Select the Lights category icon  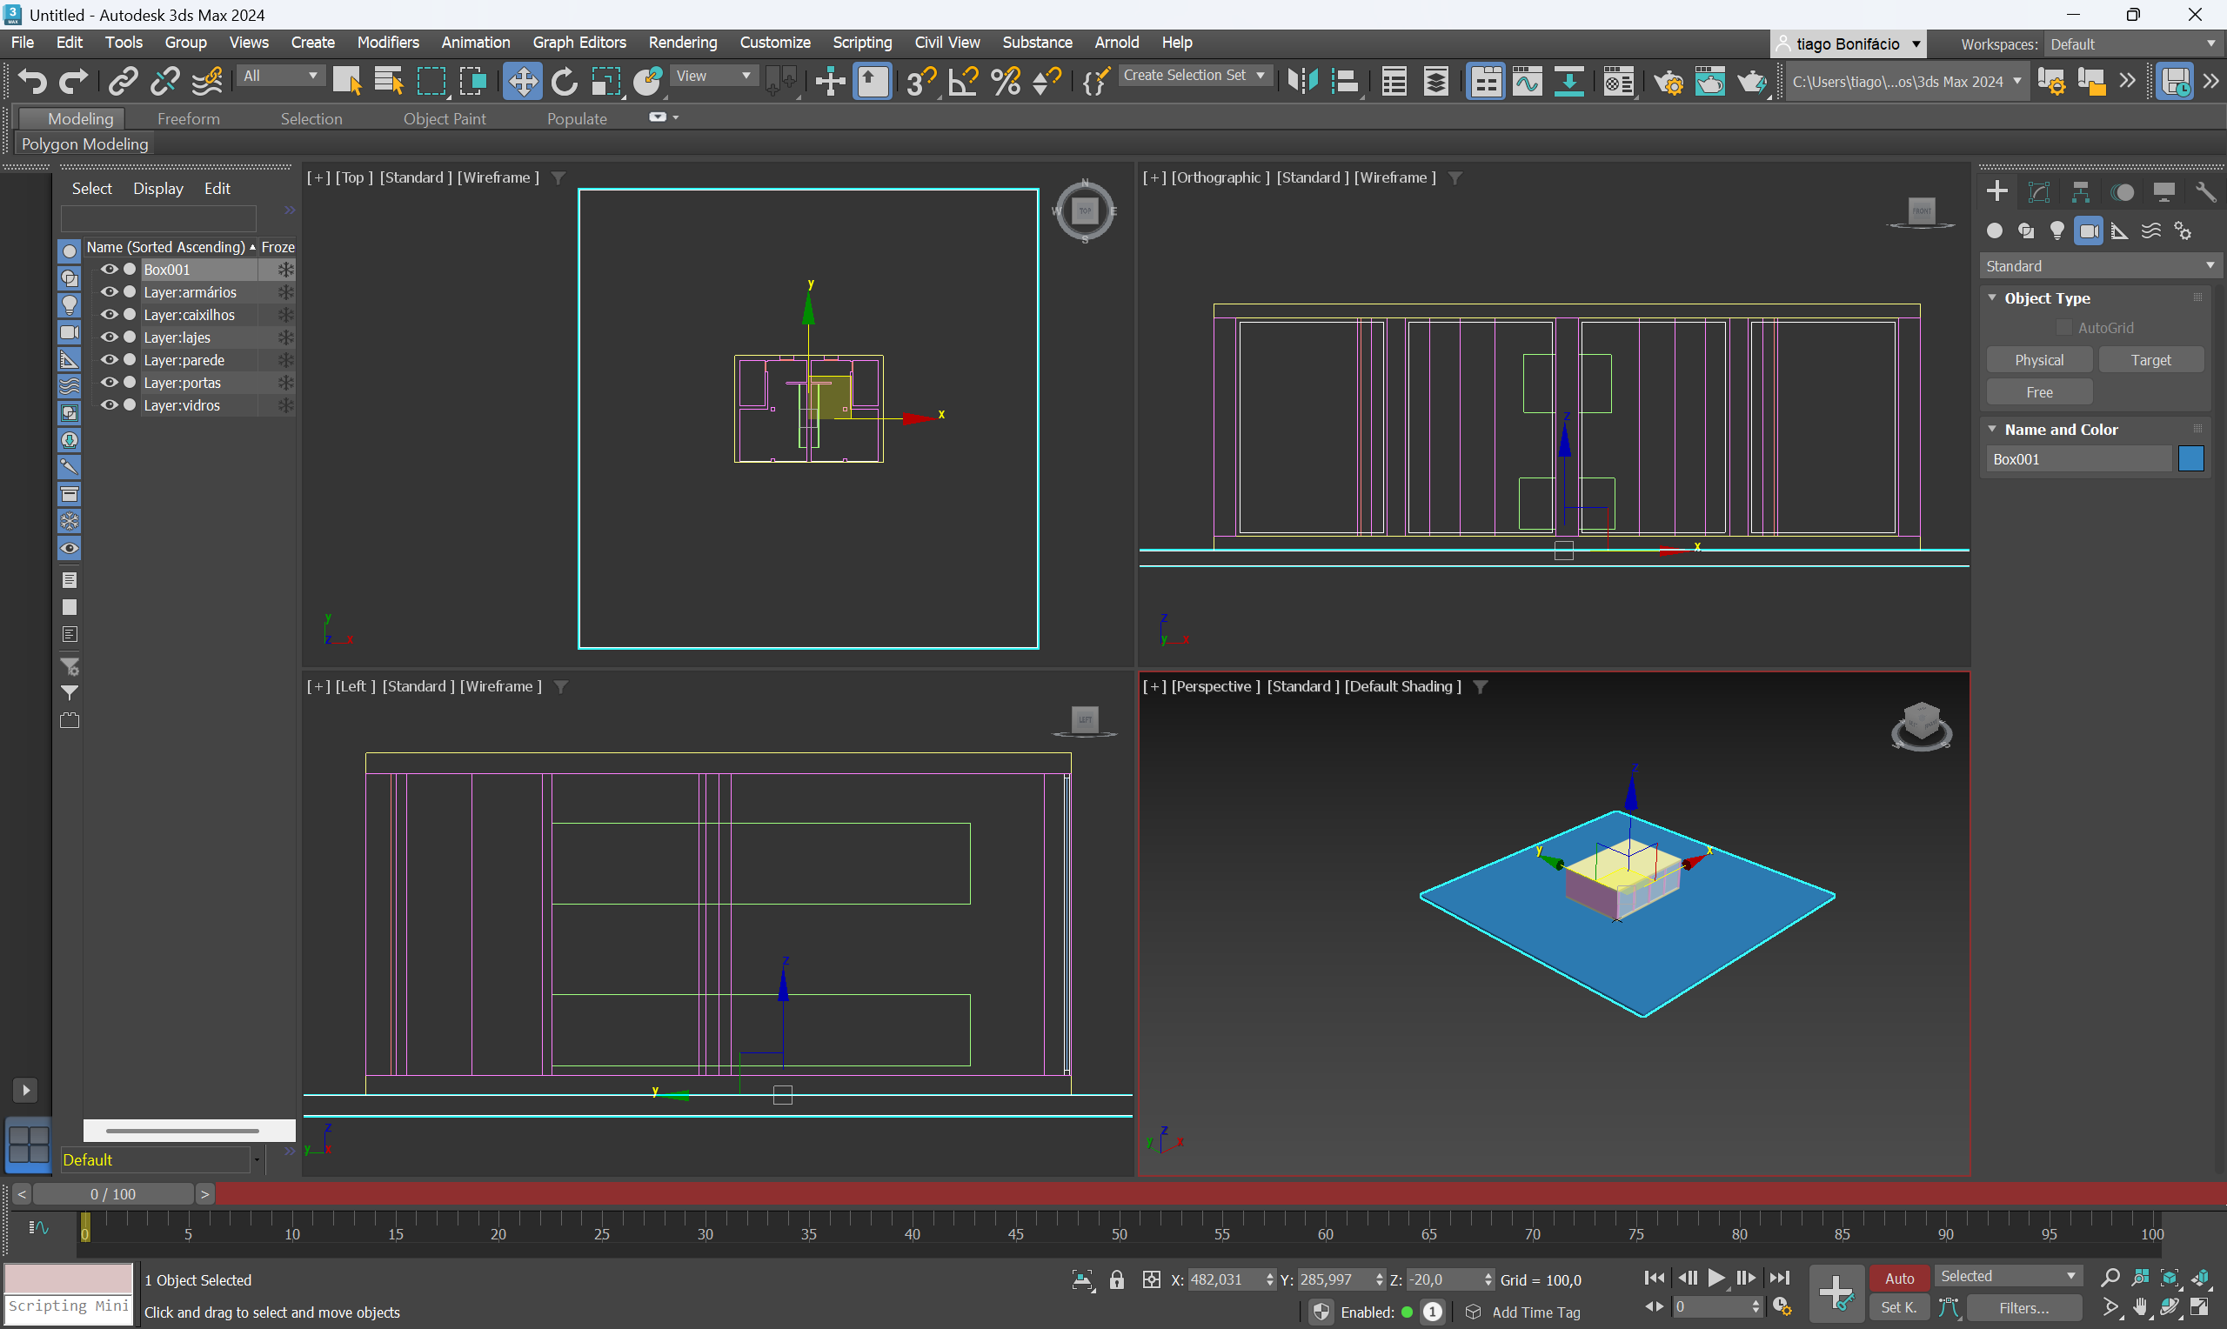(2057, 231)
